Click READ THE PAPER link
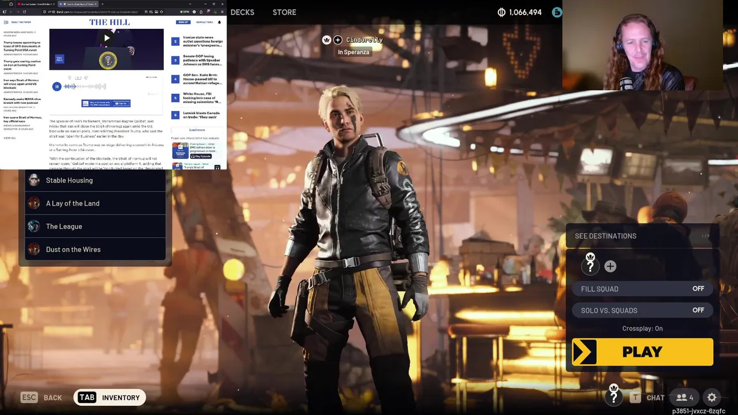The image size is (738, 415). click(21, 22)
